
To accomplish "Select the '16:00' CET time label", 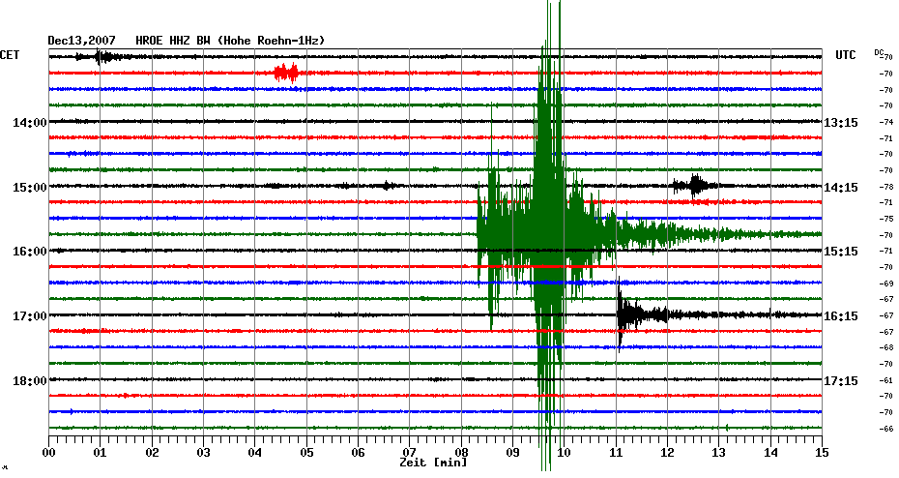I will click(x=30, y=252).
